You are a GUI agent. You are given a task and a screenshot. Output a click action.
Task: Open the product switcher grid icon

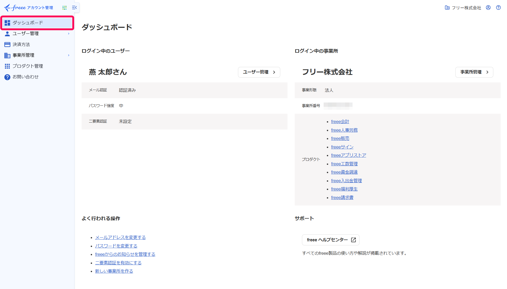(x=65, y=8)
